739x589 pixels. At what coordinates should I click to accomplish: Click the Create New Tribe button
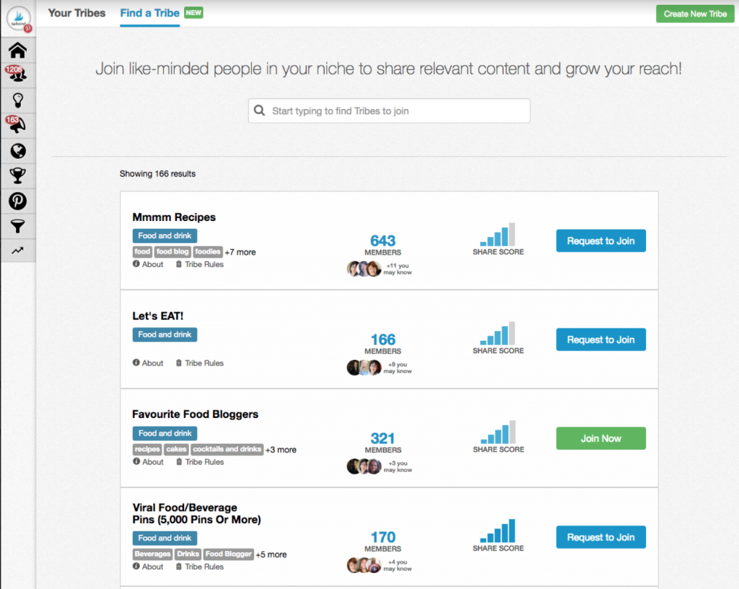pyautogui.click(x=695, y=14)
